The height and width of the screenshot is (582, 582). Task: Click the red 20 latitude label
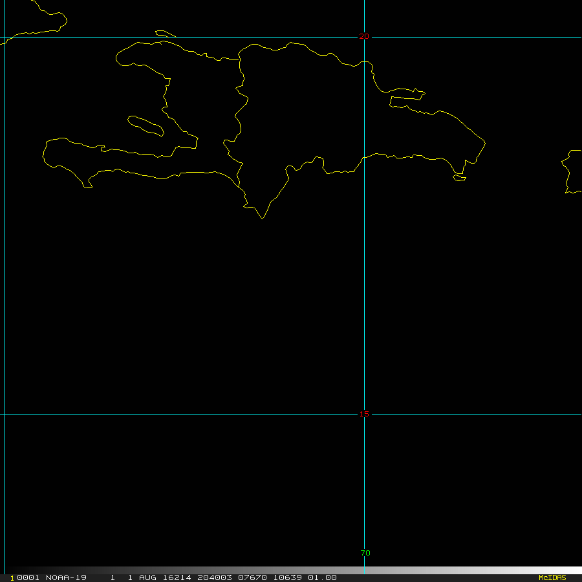click(364, 37)
